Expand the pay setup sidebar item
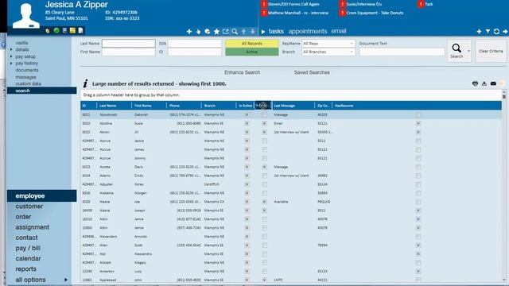Screen dimensions: 509x286 pos(12,56)
